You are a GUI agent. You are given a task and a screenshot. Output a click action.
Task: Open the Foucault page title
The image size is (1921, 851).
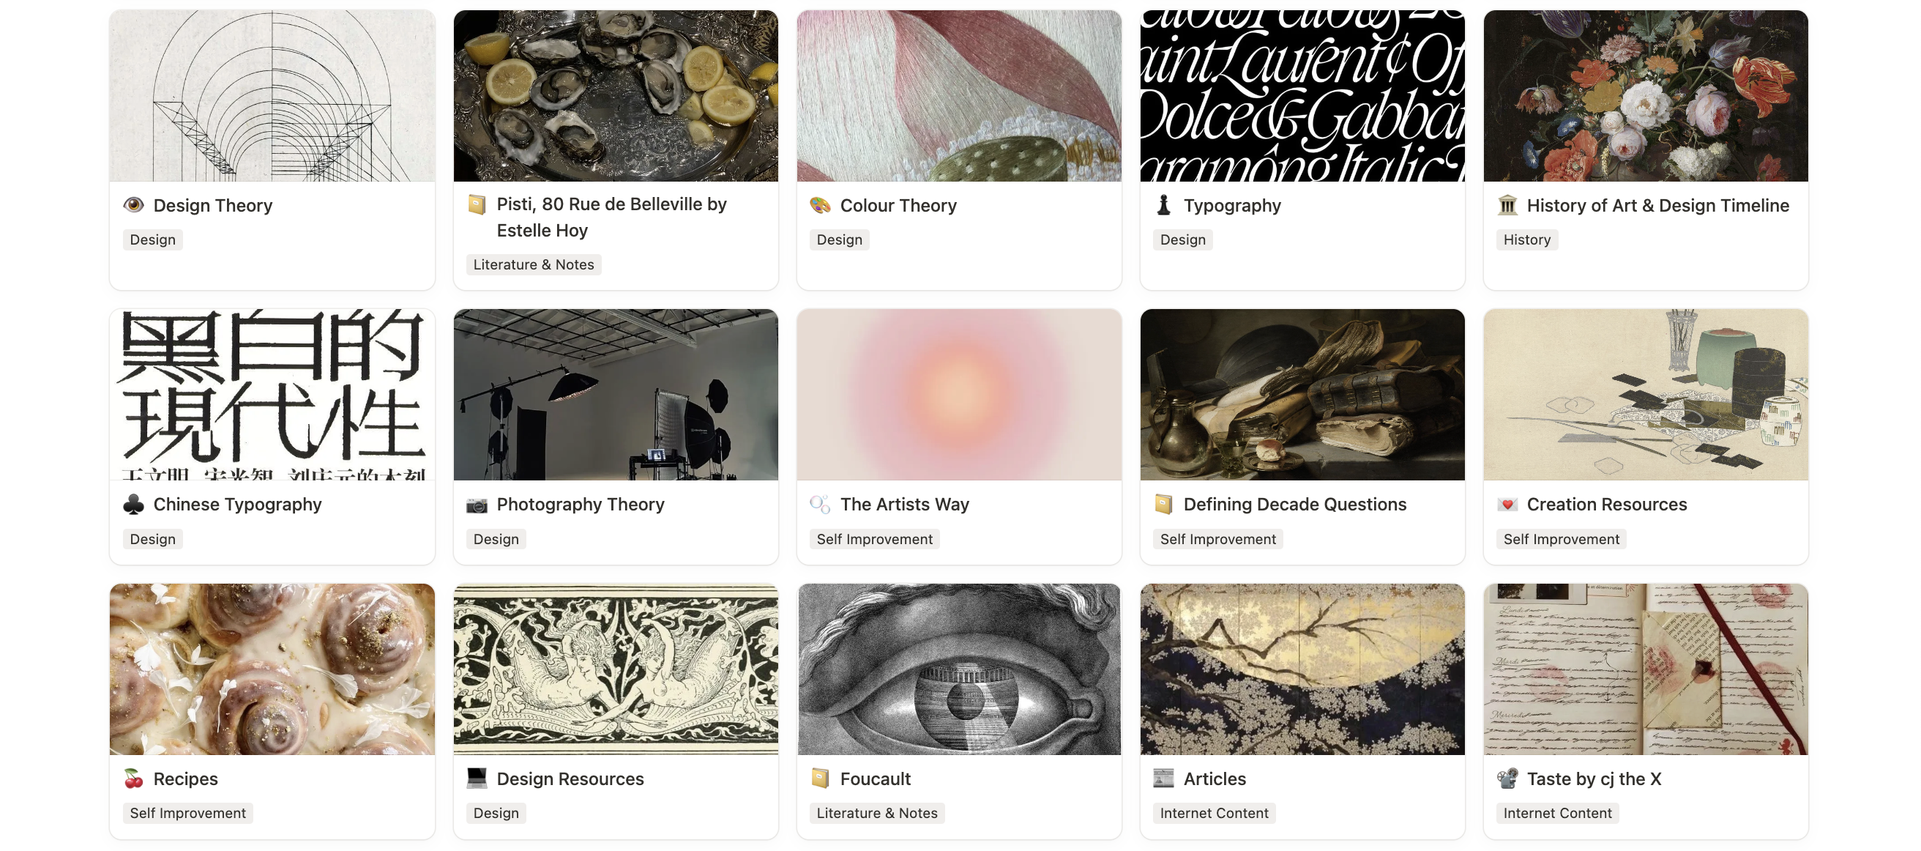coord(875,778)
